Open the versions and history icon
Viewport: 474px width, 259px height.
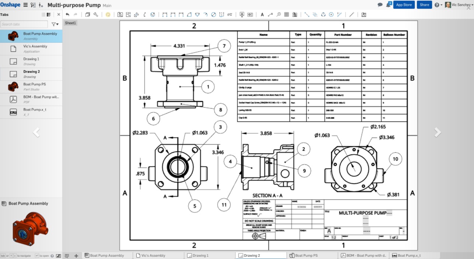click(33, 5)
